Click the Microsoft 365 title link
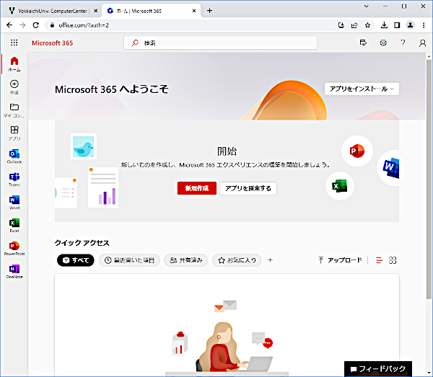The height and width of the screenshot is (377, 433). pyautogui.click(x=52, y=43)
